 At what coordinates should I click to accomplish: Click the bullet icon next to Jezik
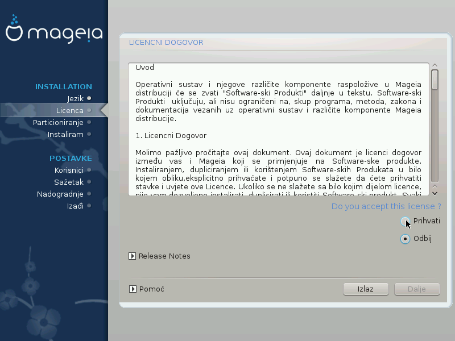pos(89,98)
